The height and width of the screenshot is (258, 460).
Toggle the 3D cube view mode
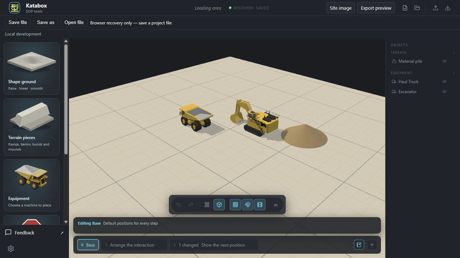(219, 205)
